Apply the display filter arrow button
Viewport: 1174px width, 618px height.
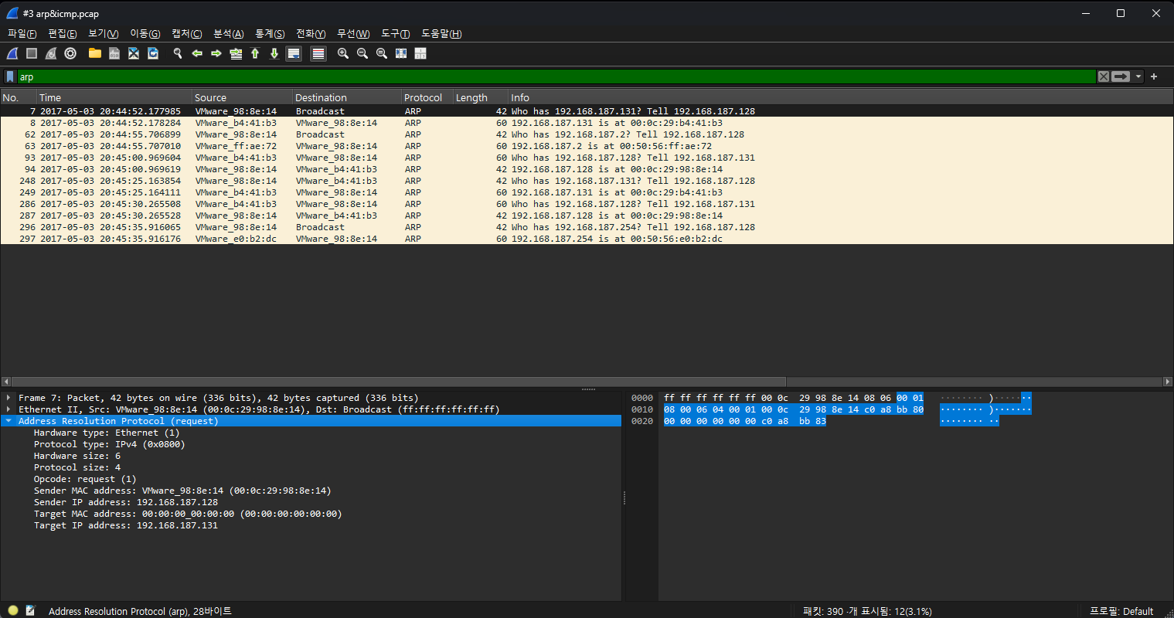(1121, 76)
